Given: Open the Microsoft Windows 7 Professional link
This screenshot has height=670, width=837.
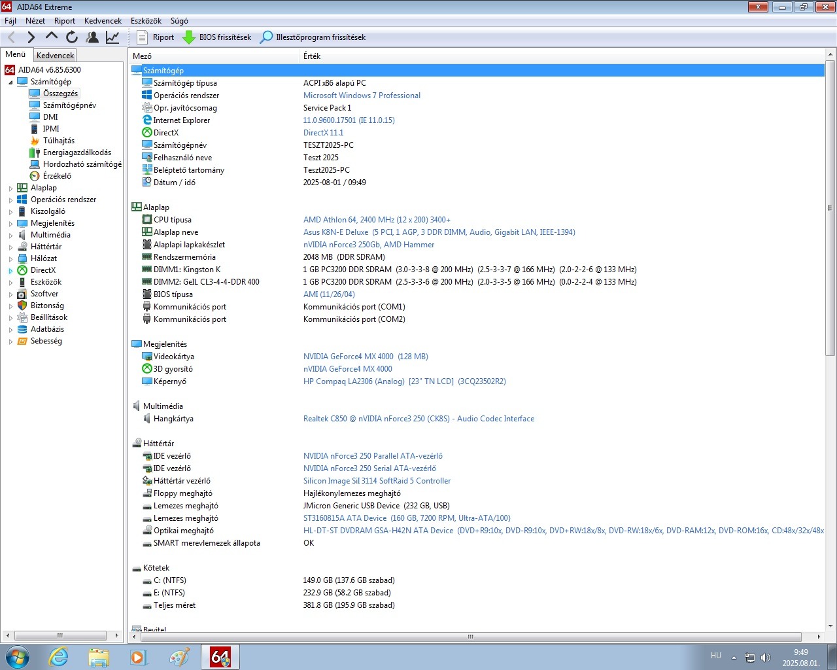Looking at the screenshot, I should click(x=362, y=96).
